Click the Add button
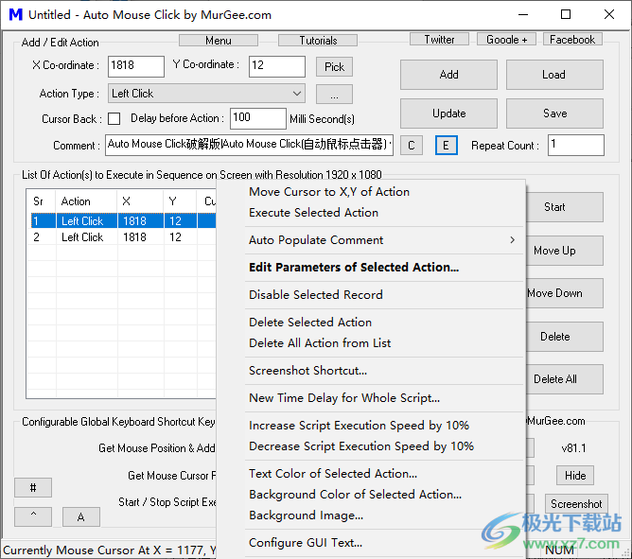The image size is (632, 559). pos(448,75)
